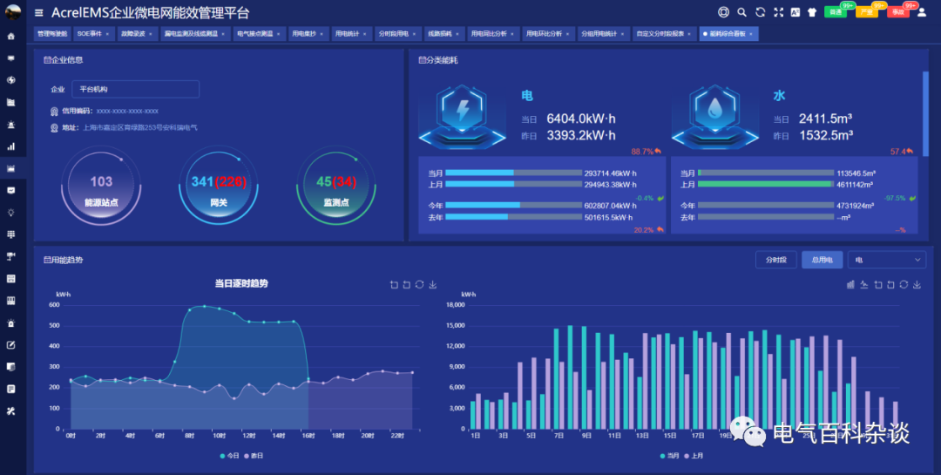The width and height of the screenshot is (941, 475).
Task: Toggle 上月 series in the legend
Action: pos(694,456)
